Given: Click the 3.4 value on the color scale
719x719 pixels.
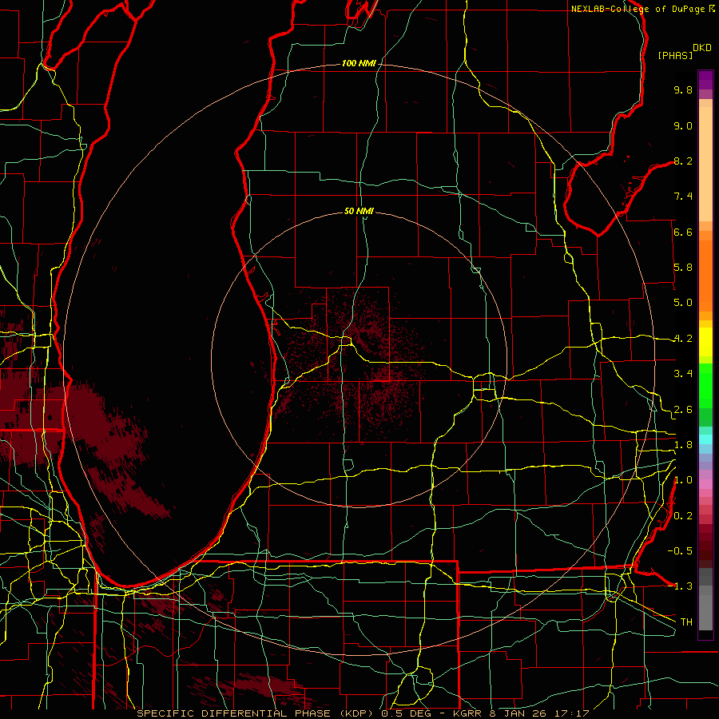Looking at the screenshot, I should coord(683,374).
